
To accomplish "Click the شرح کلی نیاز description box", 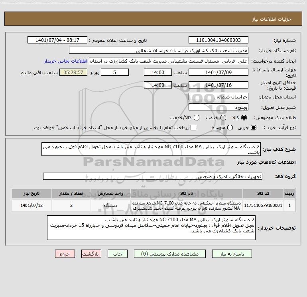I will 151,149.
